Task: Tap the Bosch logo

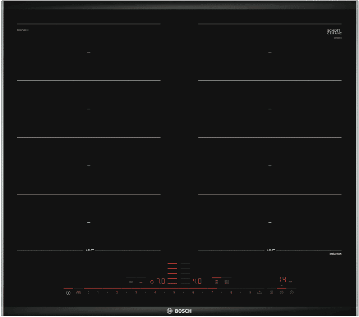Action: tap(179, 311)
